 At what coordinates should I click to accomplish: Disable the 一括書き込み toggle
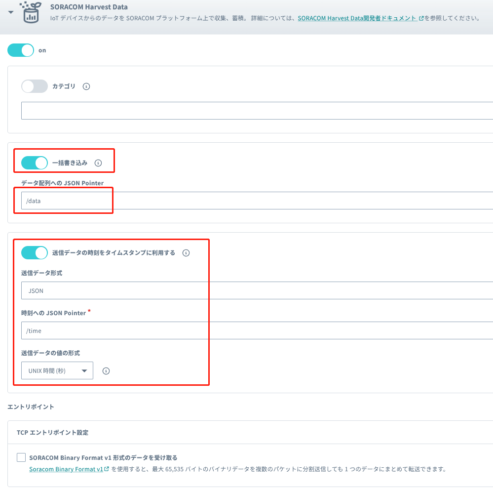pos(35,163)
